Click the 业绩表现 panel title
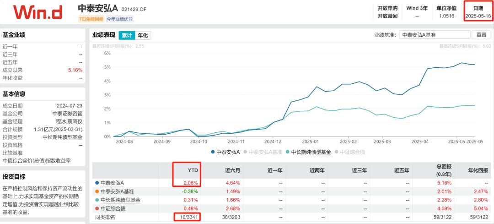This screenshot has width=494, height=224. pyautogui.click(x=104, y=35)
